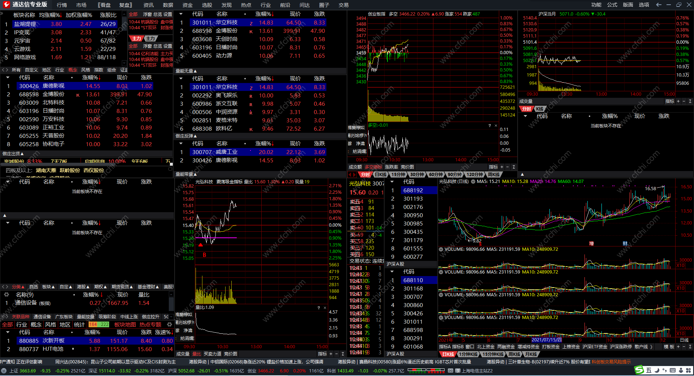Click the Σ icon under the 创业板指 chart
694x376 pixels.
514,167
